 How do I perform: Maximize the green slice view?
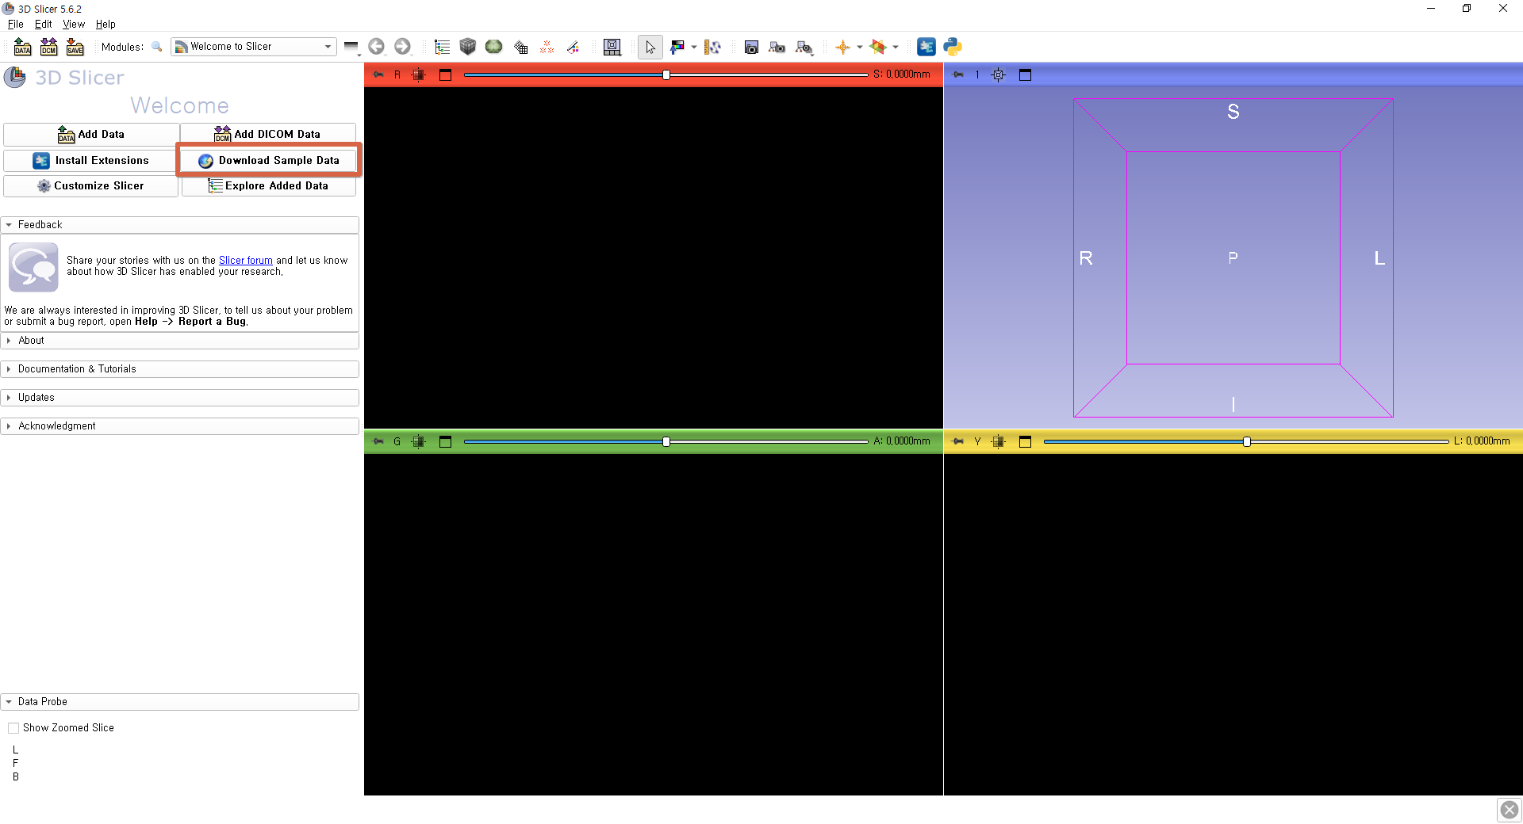coord(445,441)
